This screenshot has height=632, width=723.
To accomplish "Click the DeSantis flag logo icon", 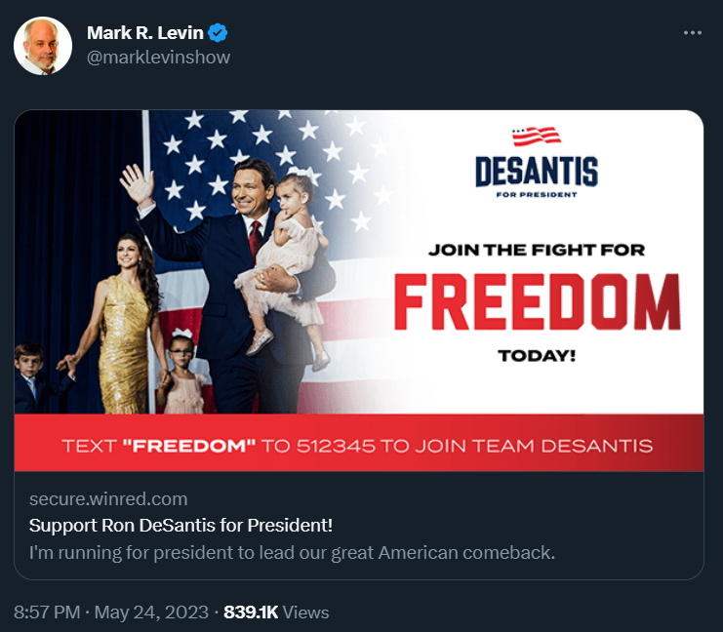I will [x=537, y=136].
